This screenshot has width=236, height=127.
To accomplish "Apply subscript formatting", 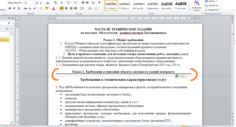I will pos(30,9).
